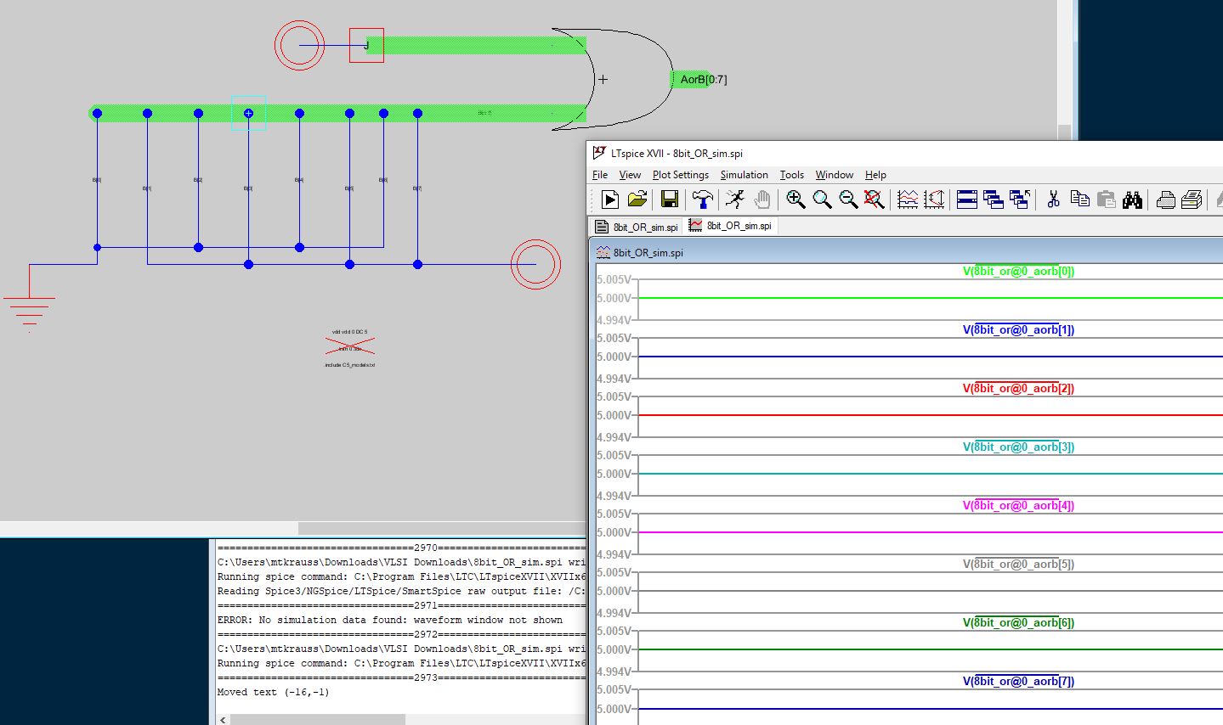Click the Cut scissors icon
1223x725 pixels.
1053,199
